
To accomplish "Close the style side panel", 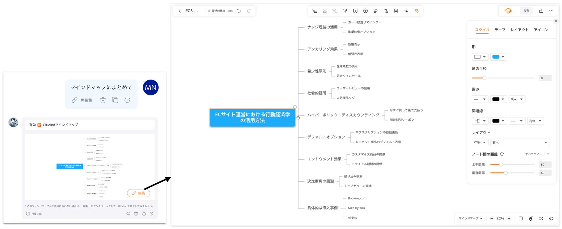I will coord(556,21).
